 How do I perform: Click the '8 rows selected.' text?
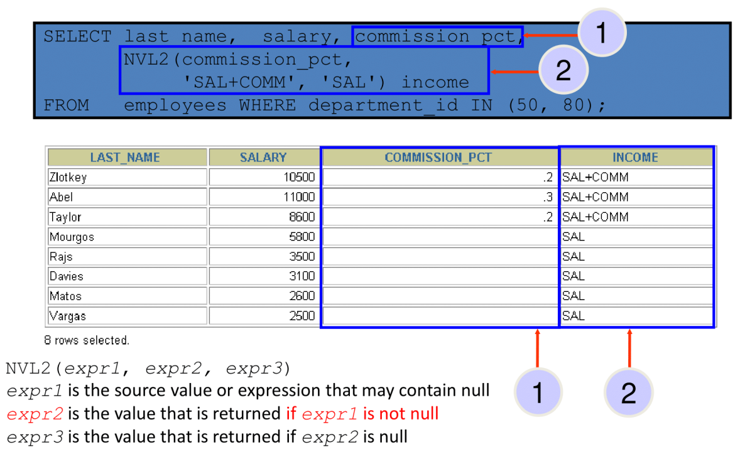(87, 340)
